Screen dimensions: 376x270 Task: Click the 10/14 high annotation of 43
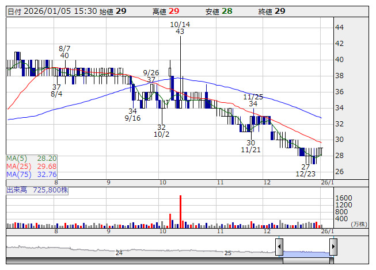(180, 28)
